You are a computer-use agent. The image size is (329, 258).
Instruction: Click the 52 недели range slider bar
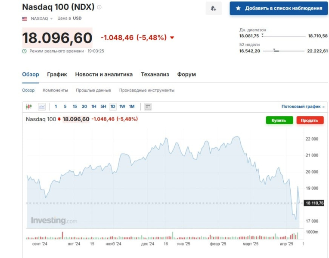pos(283,51)
